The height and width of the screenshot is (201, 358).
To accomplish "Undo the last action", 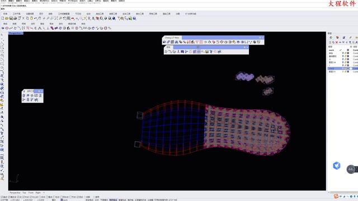I will (36, 18).
